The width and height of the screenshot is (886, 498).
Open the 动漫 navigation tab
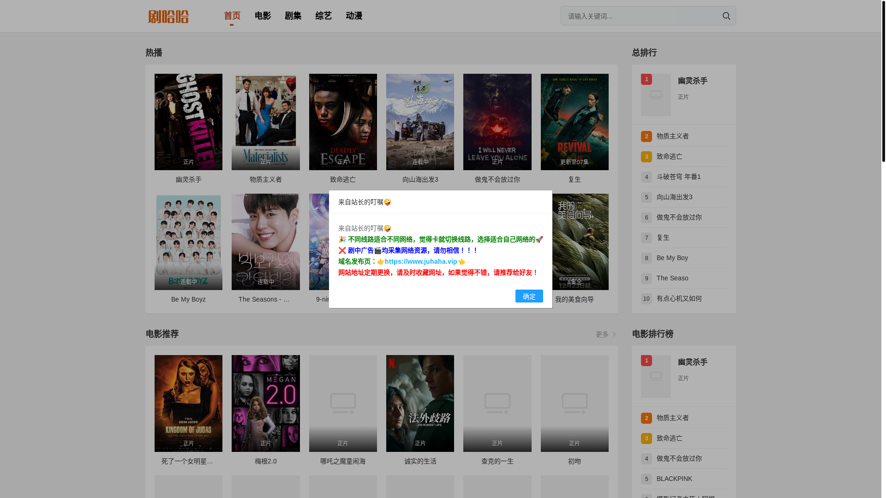(x=354, y=16)
